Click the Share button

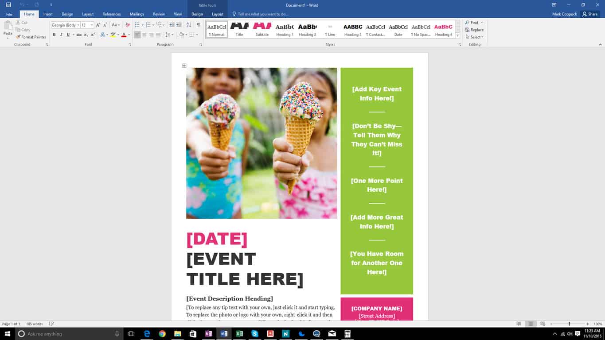pos(590,14)
